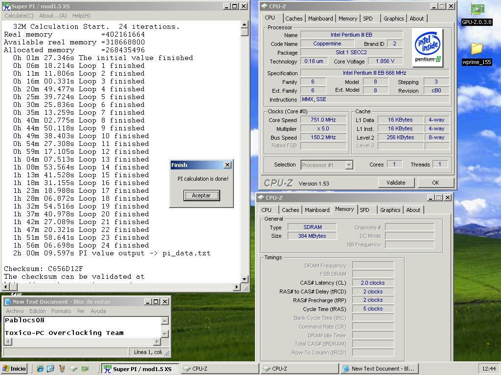The width and height of the screenshot is (501, 375).
Task: Click Super PI horizontal scrollbar right arrow
Action: tap(236, 287)
